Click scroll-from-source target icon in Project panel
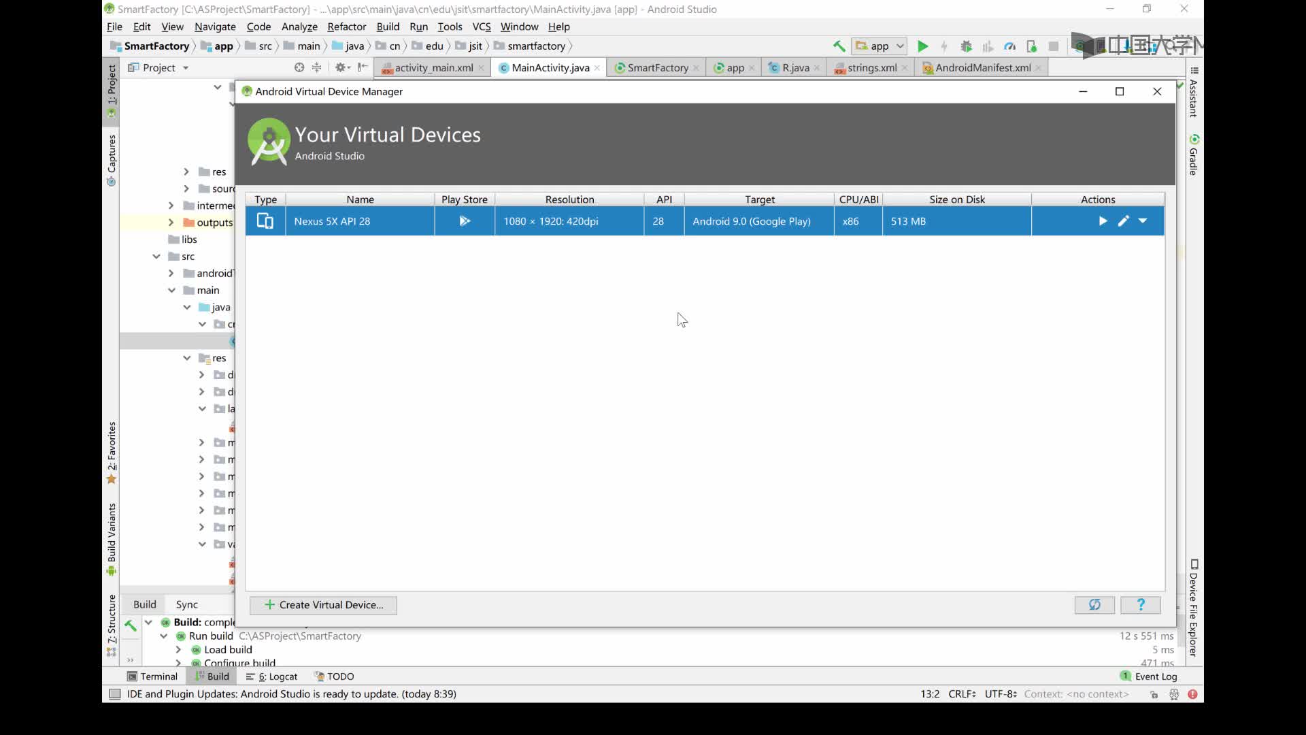Viewport: 1306px width, 735px height. (299, 67)
